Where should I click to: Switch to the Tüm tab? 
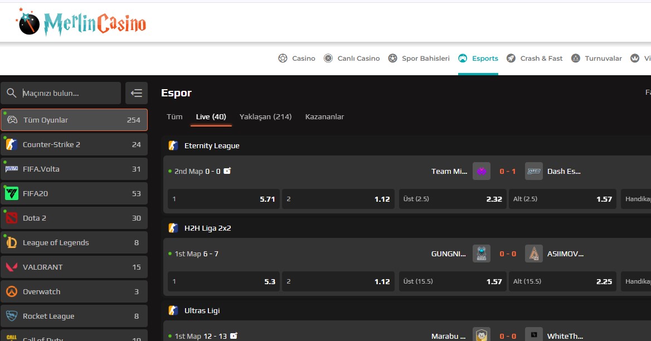(x=174, y=116)
